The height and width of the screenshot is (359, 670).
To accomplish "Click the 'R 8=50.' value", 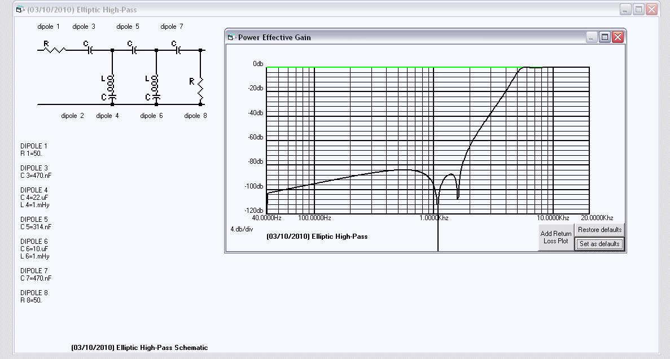I will tap(31, 300).
